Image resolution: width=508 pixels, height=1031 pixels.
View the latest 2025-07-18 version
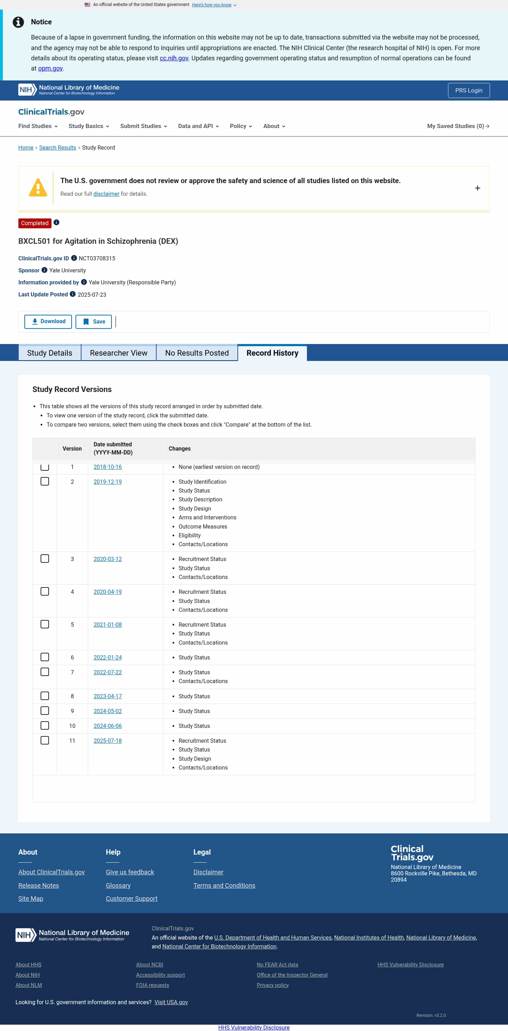click(x=108, y=741)
